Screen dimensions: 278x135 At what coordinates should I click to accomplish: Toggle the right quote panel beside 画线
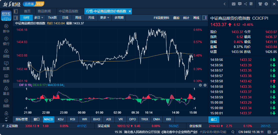[204, 18]
